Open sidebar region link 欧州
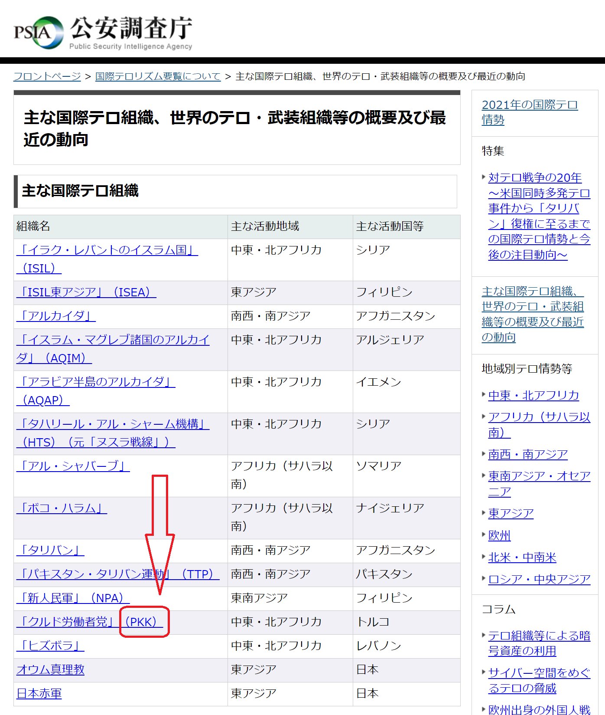Screen dimensions: 605x715 click(500, 535)
